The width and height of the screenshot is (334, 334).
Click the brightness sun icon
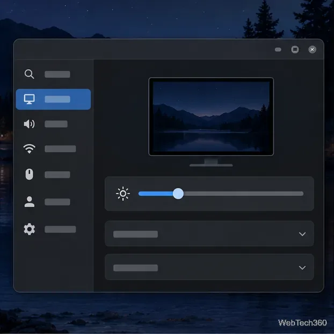123,194
